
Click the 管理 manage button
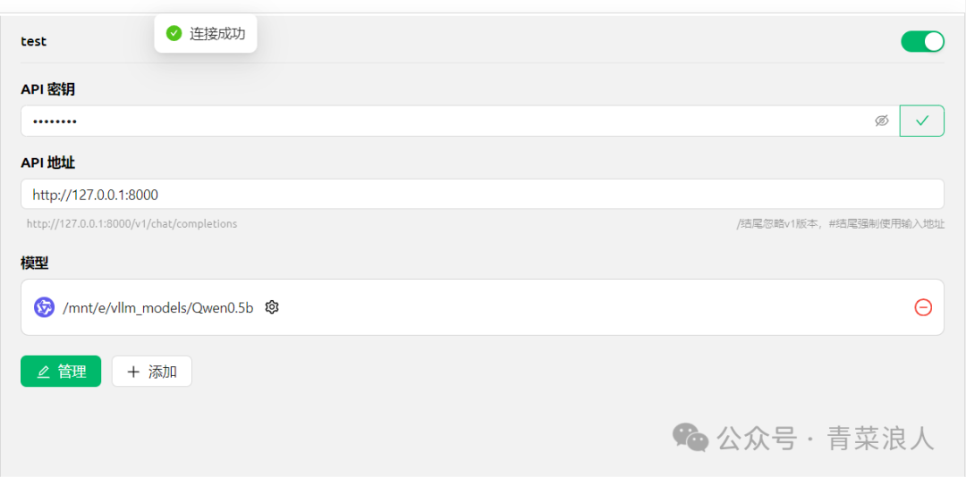point(61,371)
